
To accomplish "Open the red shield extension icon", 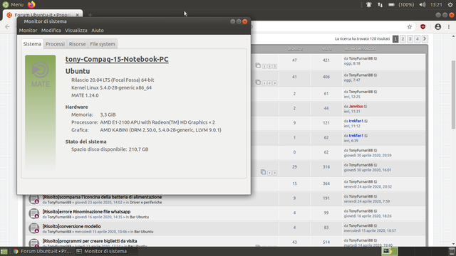I will click(423, 27).
